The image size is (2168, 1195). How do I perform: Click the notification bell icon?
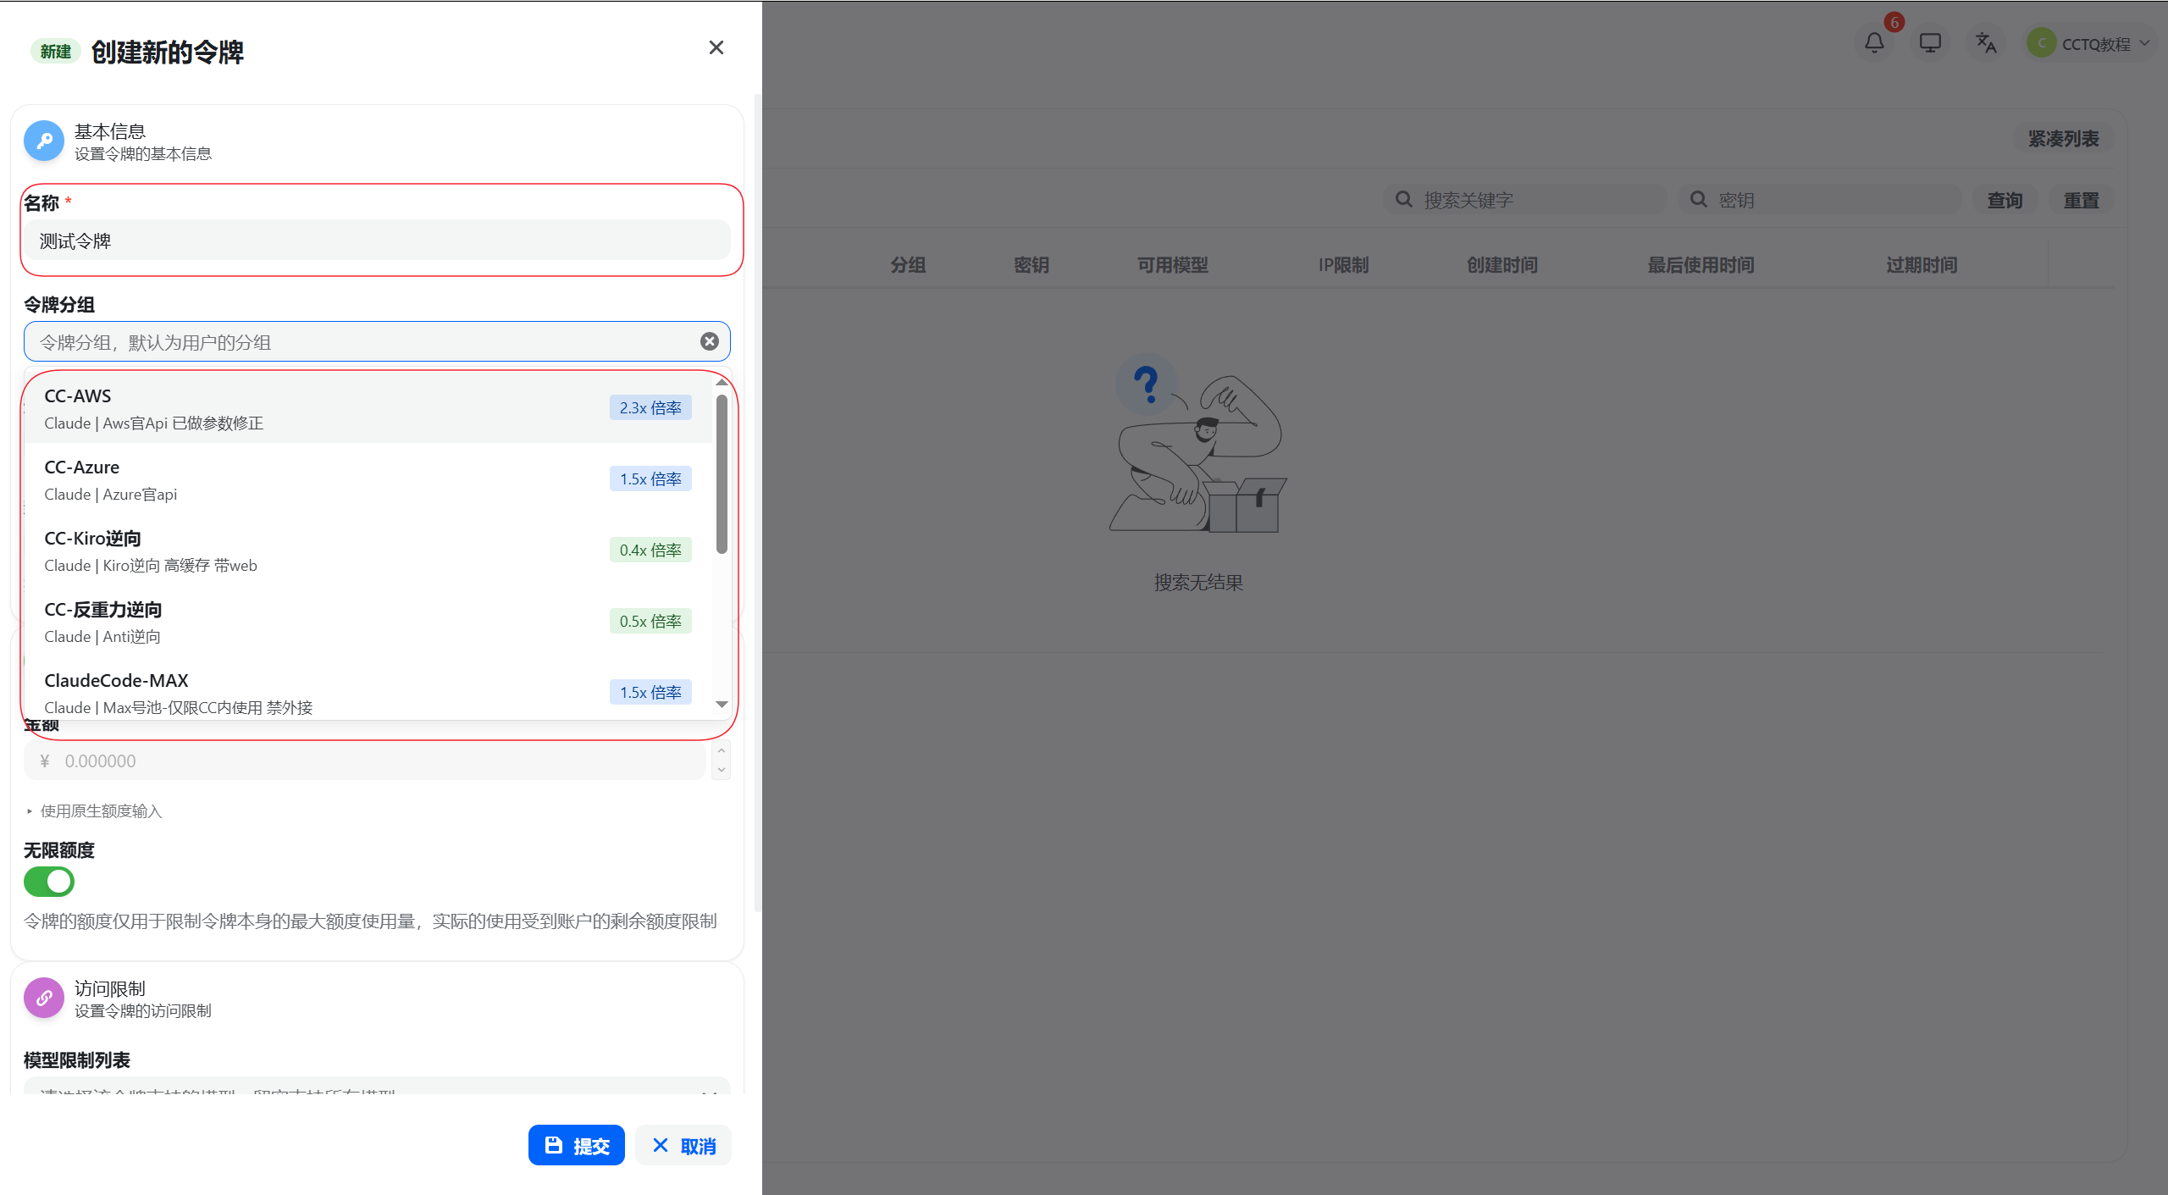[x=1874, y=42]
